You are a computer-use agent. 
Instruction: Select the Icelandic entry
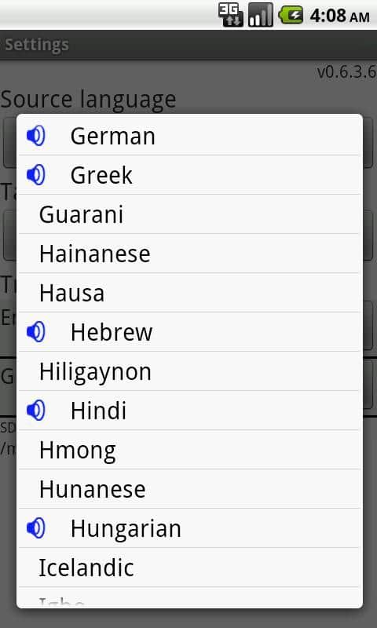point(189,568)
